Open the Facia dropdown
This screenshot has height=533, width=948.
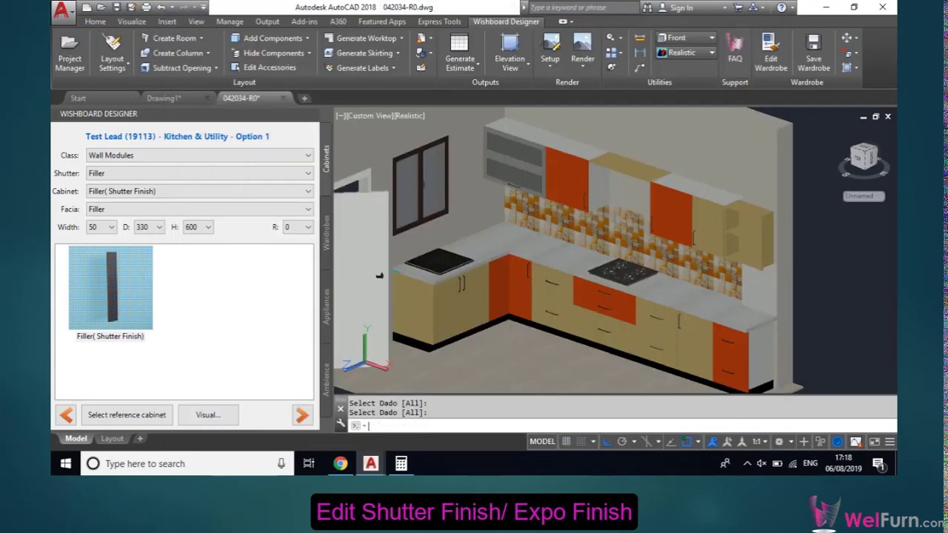pyautogui.click(x=200, y=209)
